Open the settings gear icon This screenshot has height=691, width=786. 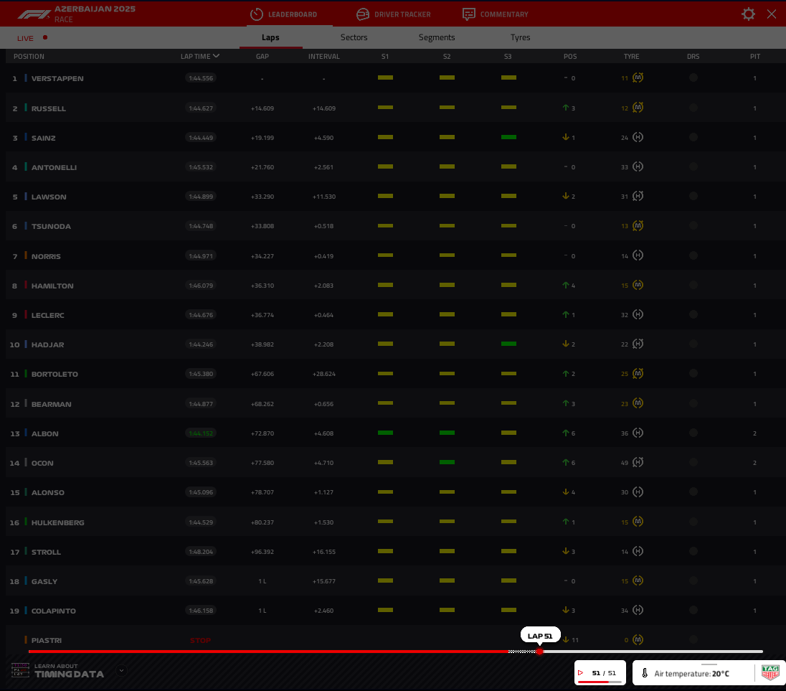(748, 14)
